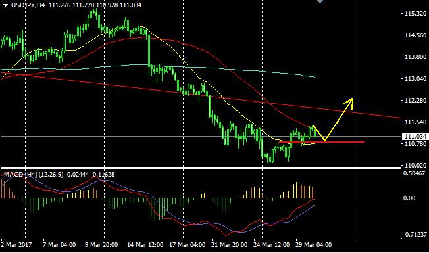429x253 pixels.
Task: Click the 21 Mar 20:00 time label
Action: (x=229, y=245)
